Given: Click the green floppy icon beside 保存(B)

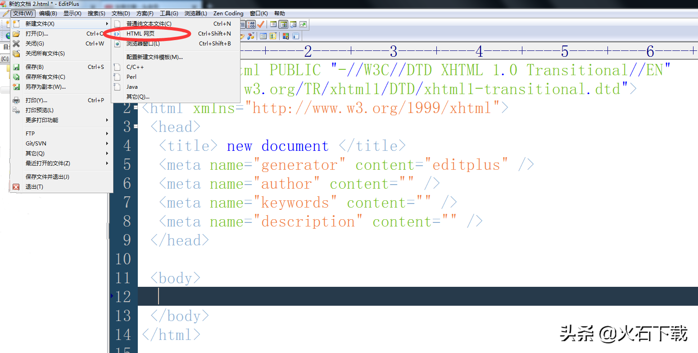Looking at the screenshot, I should tap(16, 67).
